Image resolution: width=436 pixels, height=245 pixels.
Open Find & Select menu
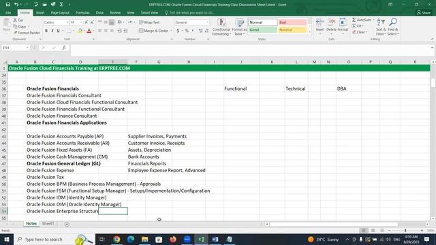pos(393,27)
